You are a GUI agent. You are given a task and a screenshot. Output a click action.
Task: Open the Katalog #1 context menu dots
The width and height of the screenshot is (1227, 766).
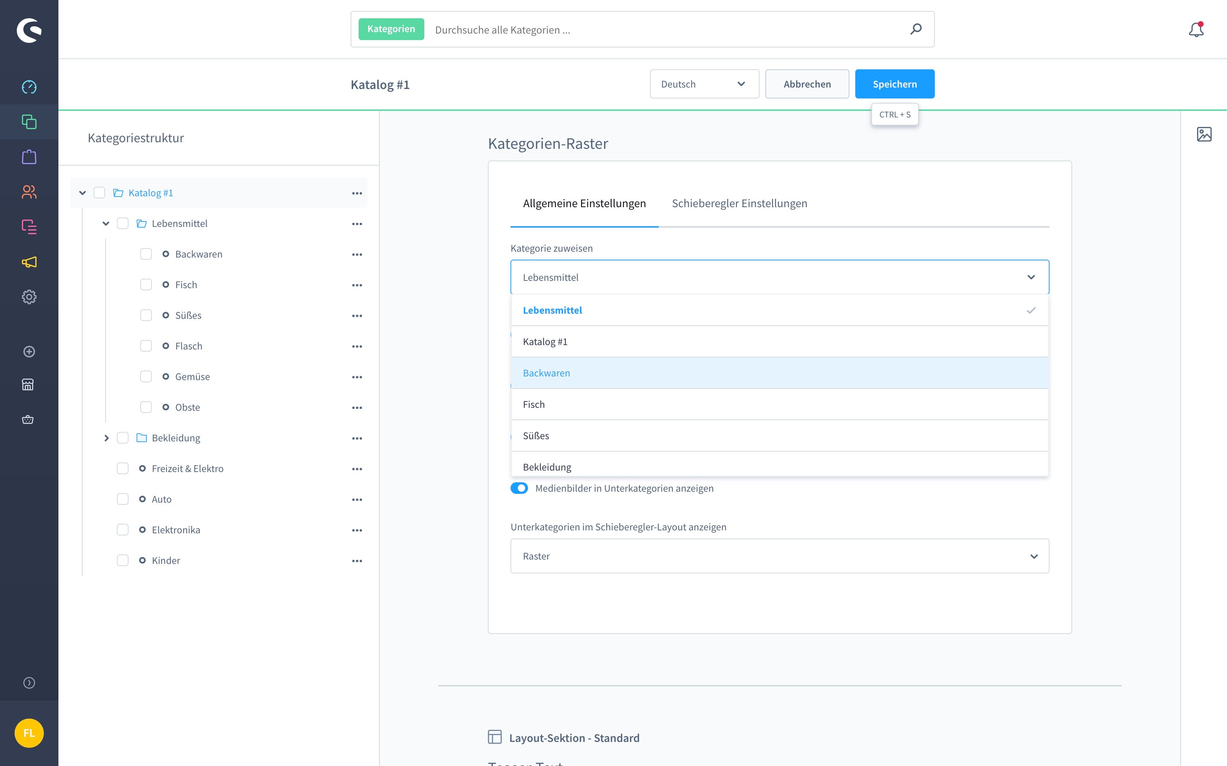[357, 193]
